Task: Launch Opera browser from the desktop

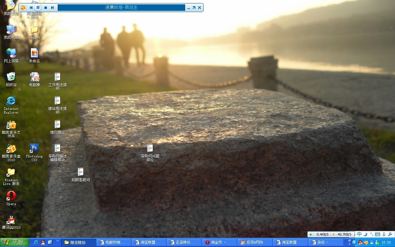Action: [11, 196]
